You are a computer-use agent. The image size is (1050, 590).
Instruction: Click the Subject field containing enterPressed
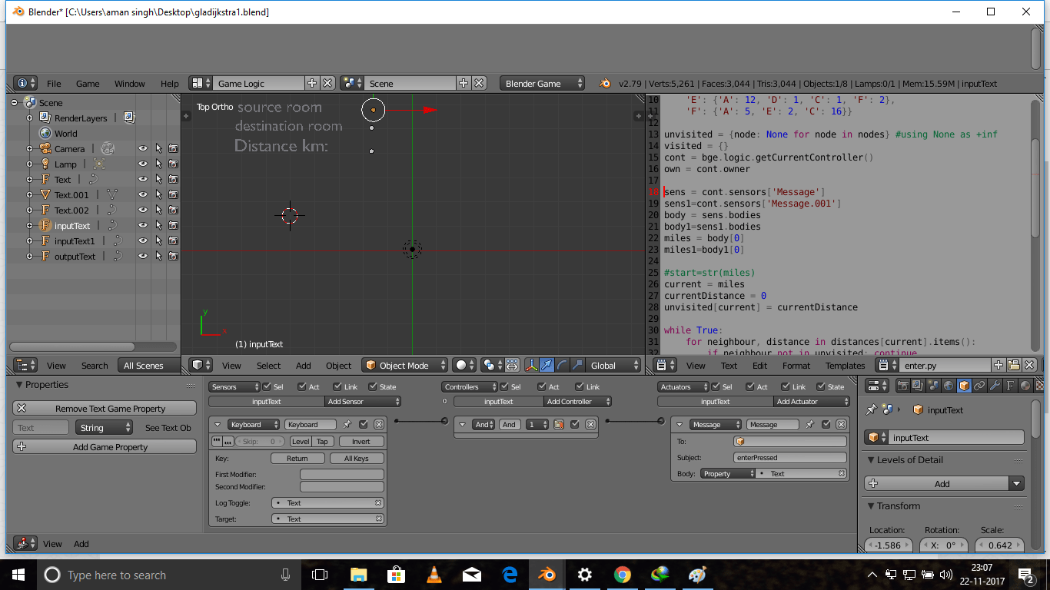789,458
